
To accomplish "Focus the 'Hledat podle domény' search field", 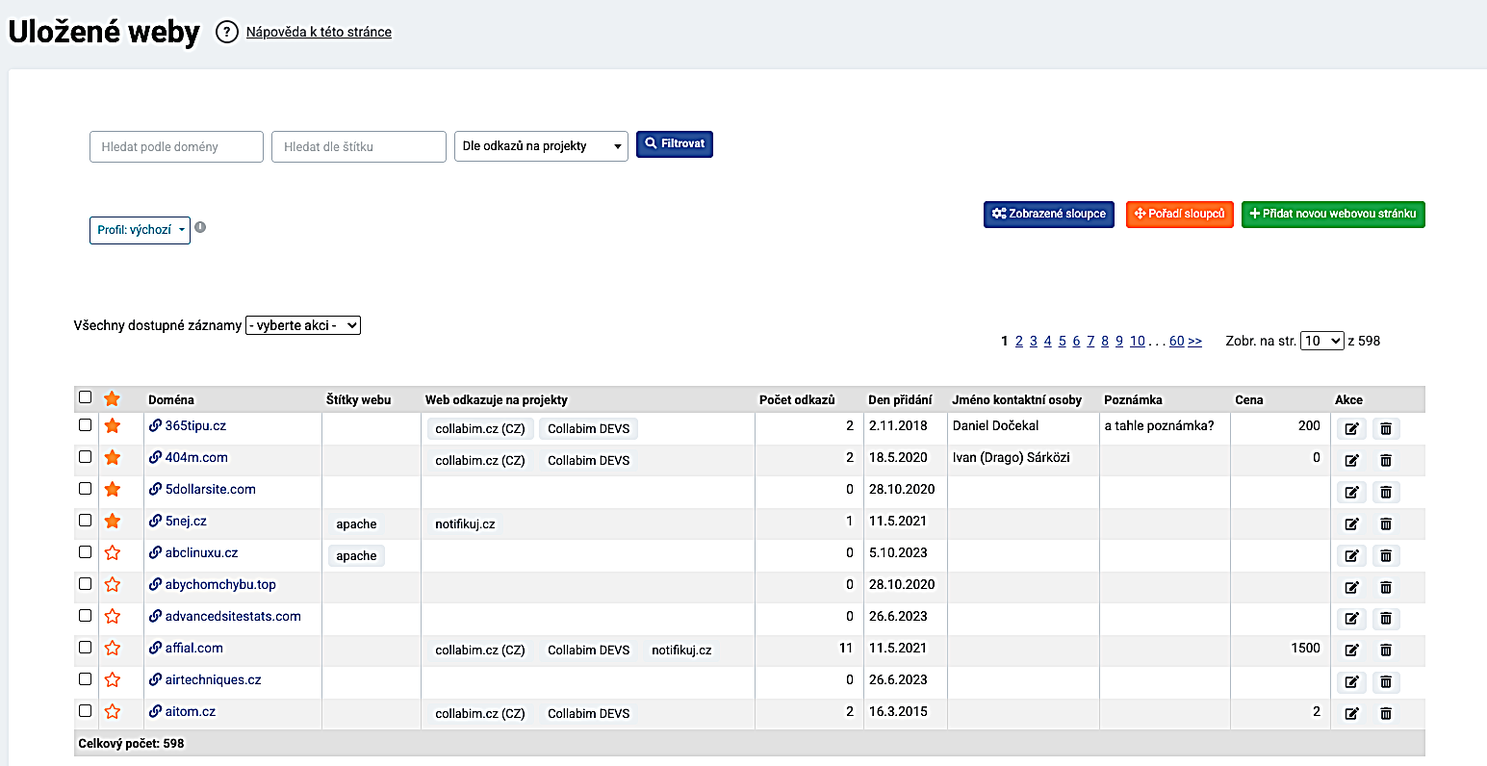I will (176, 146).
